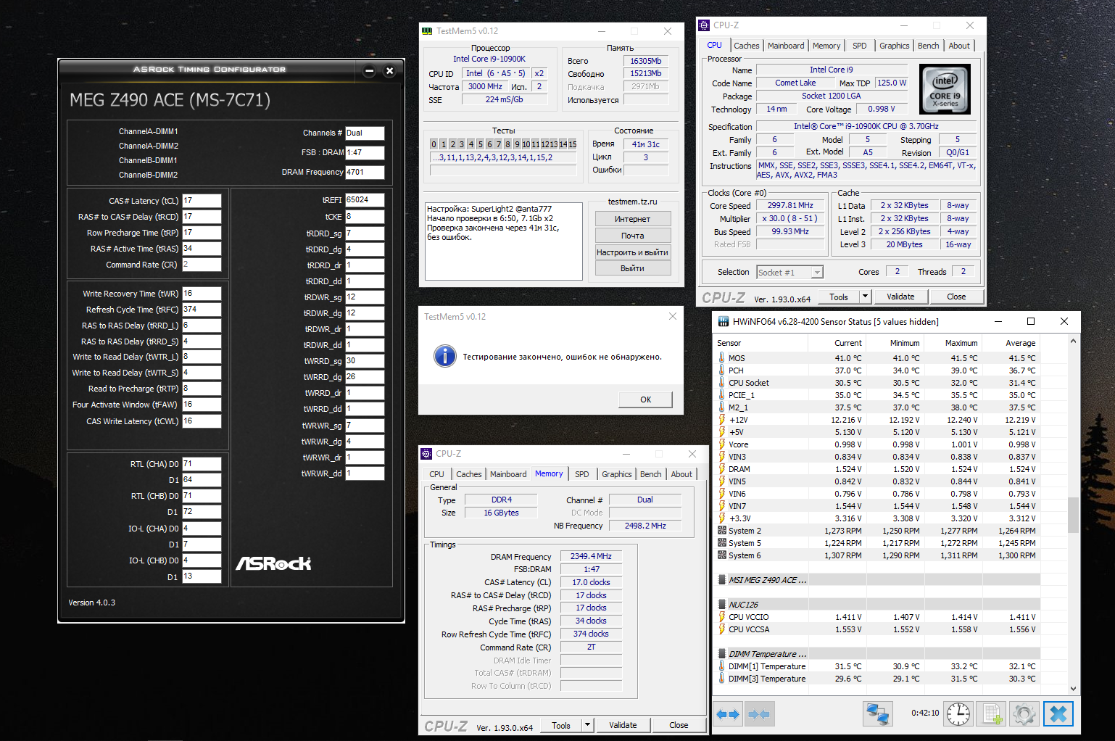
Task: Click Close in the CPU-Z Timings window
Action: [x=679, y=725]
